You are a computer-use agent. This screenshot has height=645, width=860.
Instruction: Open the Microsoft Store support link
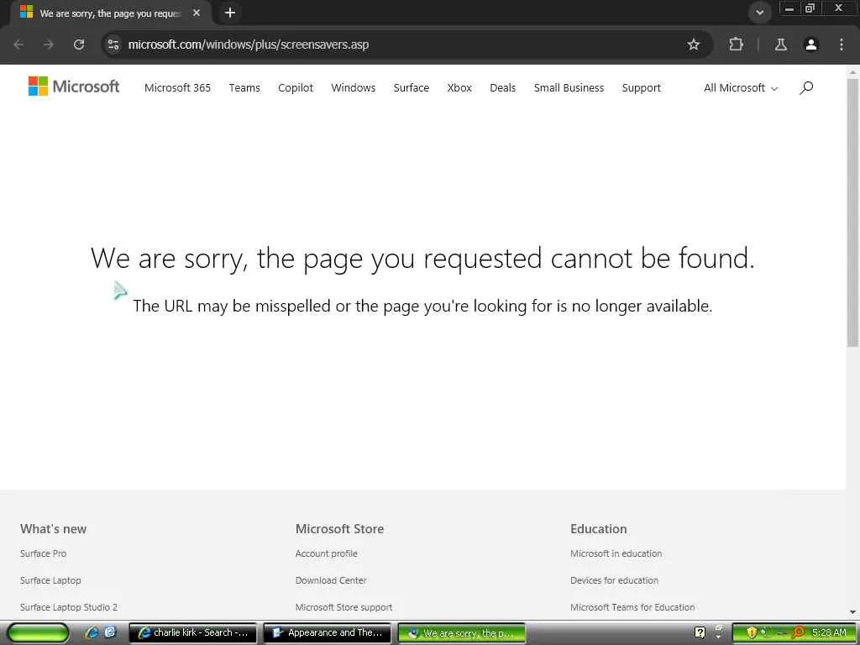point(343,607)
